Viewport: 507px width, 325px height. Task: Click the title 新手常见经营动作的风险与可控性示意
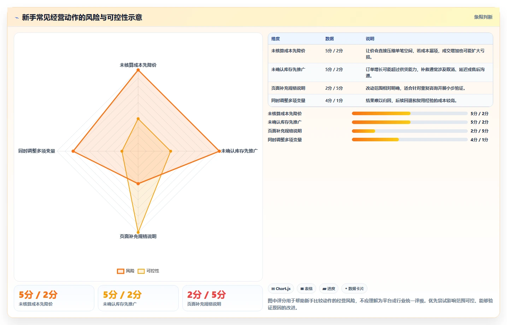tap(82, 17)
